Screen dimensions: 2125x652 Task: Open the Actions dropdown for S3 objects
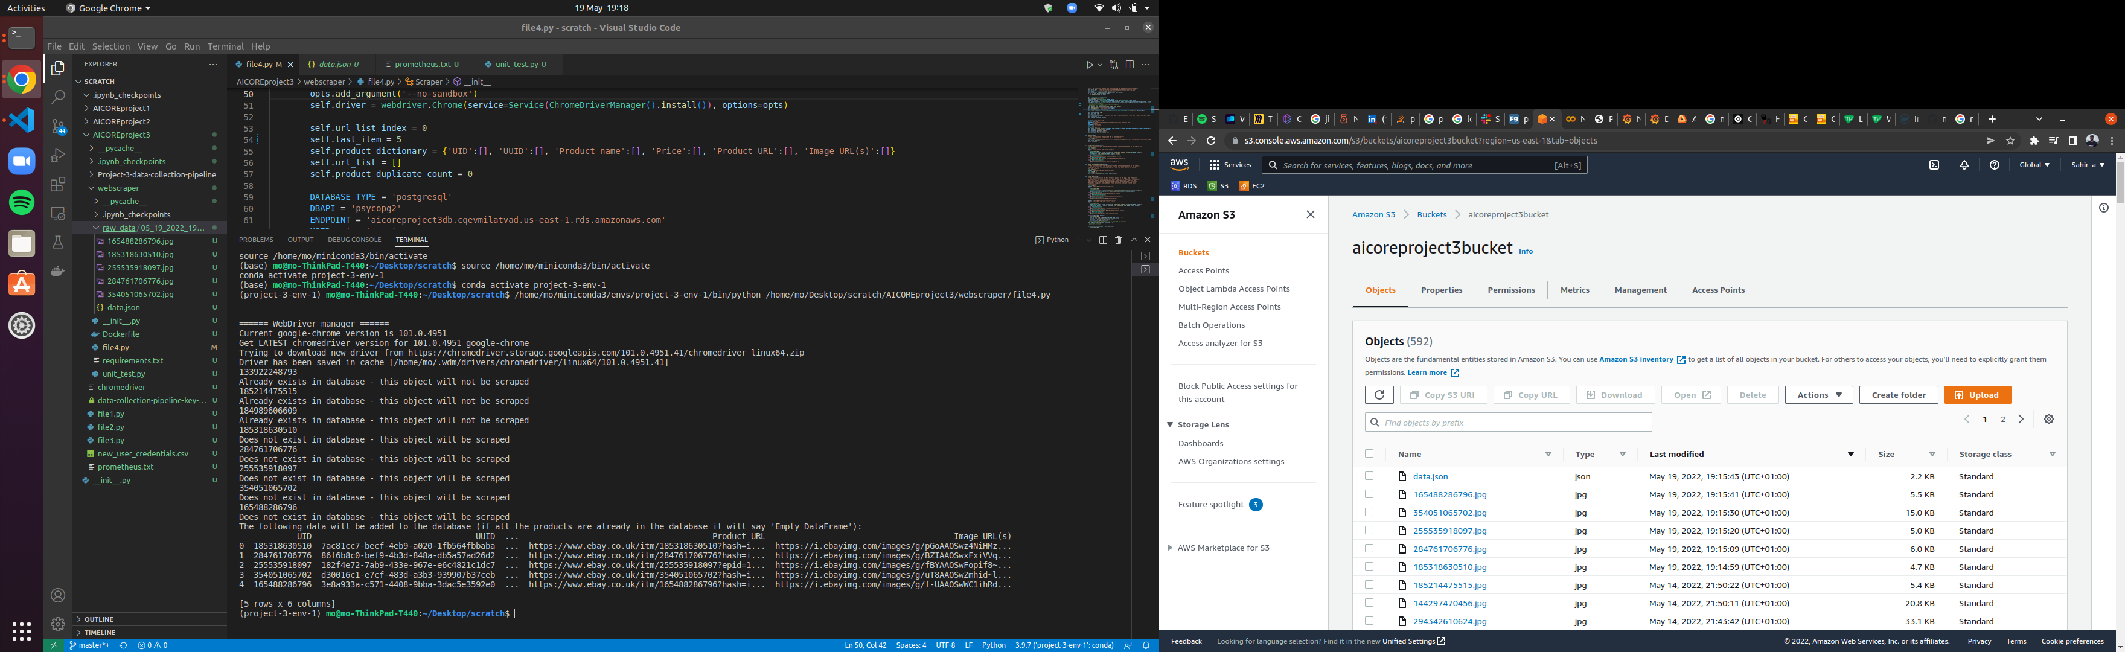pyautogui.click(x=1818, y=394)
